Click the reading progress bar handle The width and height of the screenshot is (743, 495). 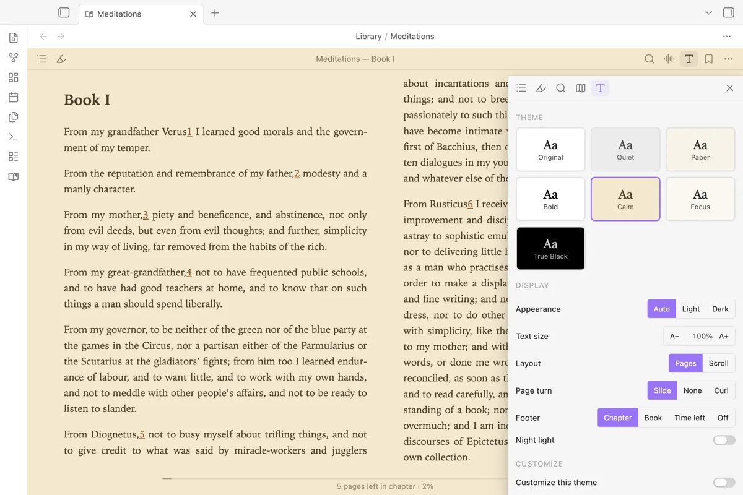[x=167, y=478]
